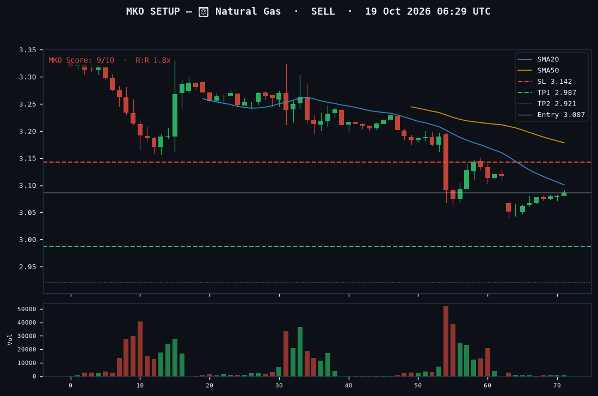Click the tall green candle near index 15

(x=175, y=115)
